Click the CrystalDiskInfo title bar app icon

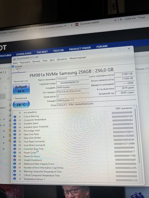point(14,59)
